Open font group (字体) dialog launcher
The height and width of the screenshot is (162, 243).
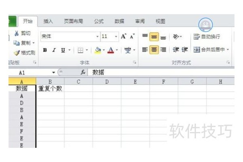point(134,62)
